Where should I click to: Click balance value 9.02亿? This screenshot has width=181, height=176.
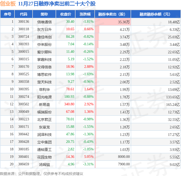pos(175,165)
